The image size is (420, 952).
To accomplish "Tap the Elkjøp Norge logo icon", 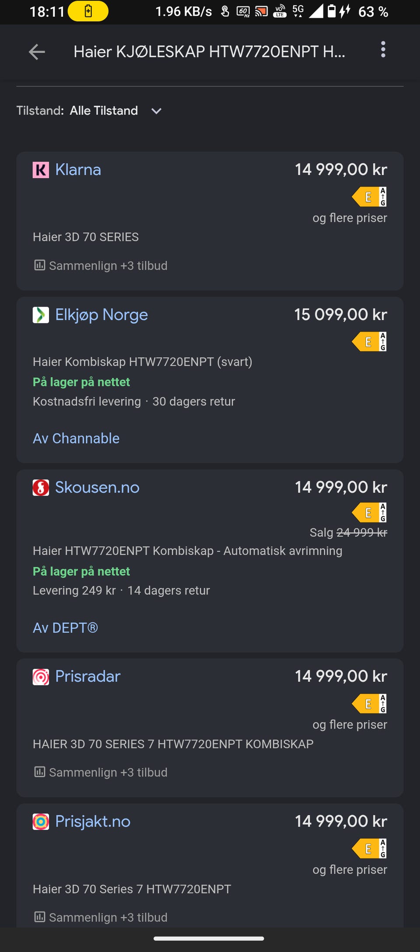I will 41,315.
